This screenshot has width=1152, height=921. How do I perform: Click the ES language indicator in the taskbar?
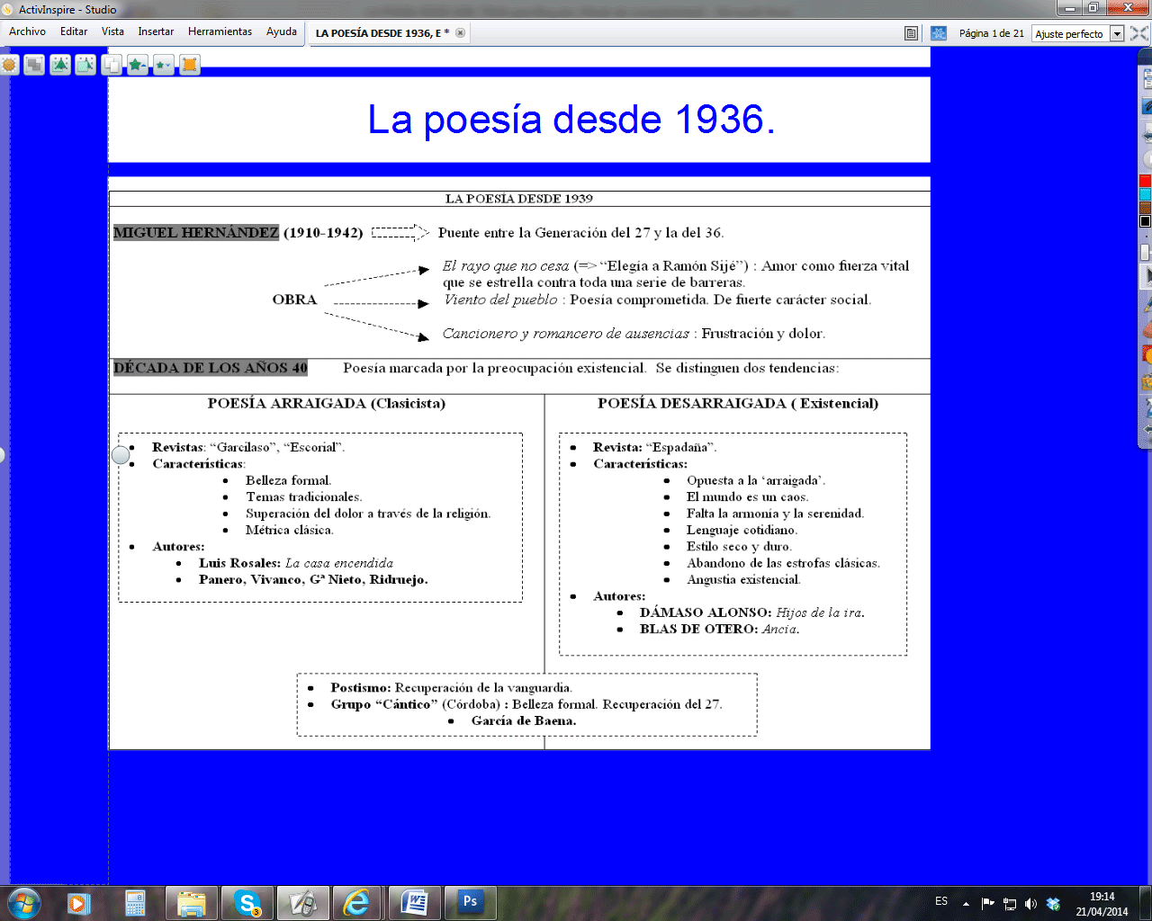[941, 901]
